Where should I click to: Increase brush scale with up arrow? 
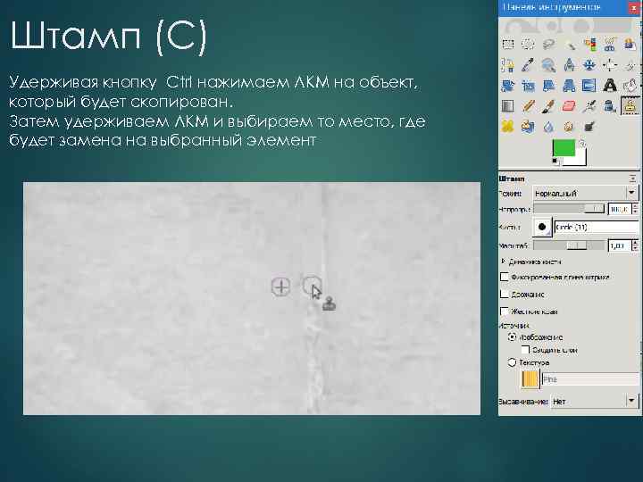point(635,243)
